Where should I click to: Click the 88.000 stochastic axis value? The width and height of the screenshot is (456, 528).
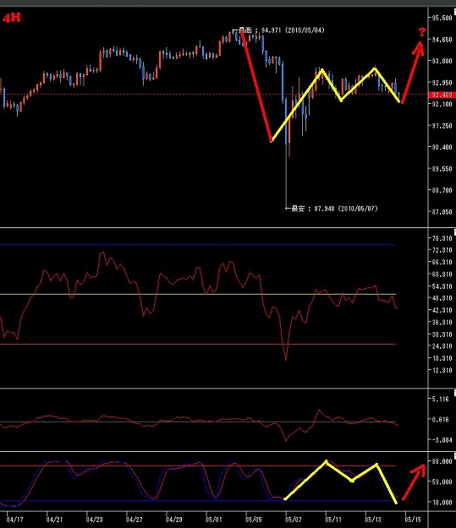click(442, 461)
